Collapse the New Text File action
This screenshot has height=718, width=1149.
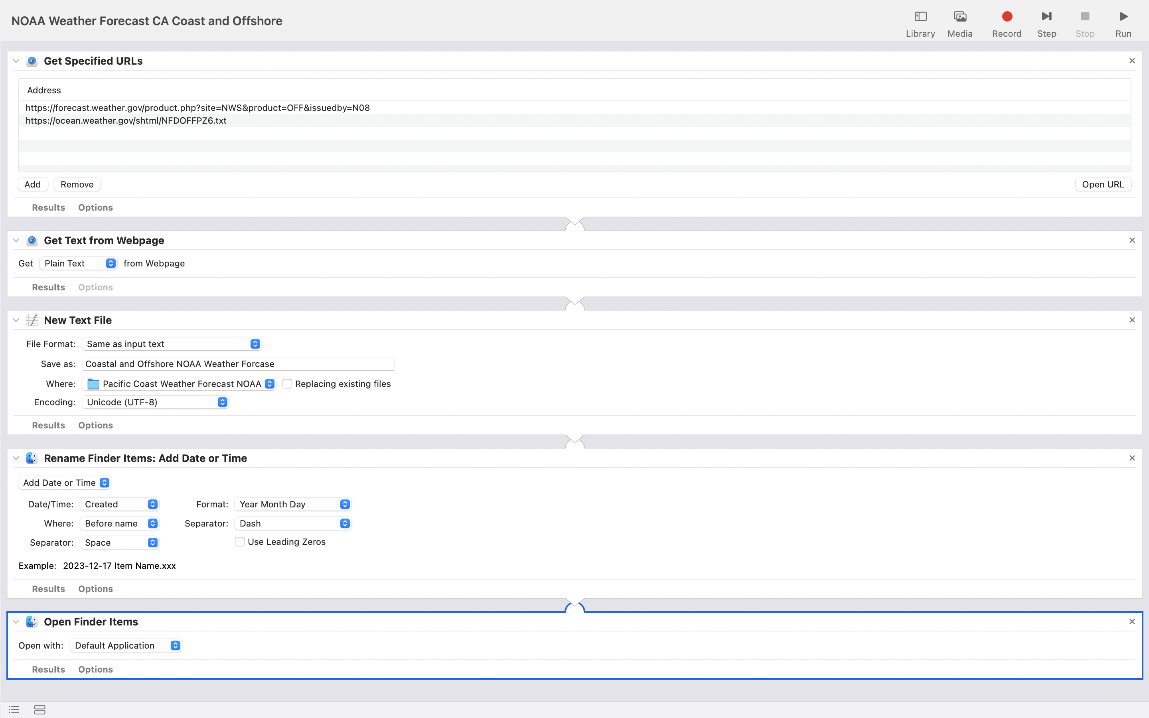(x=16, y=320)
